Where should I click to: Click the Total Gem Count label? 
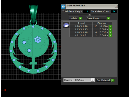pos(100,12)
